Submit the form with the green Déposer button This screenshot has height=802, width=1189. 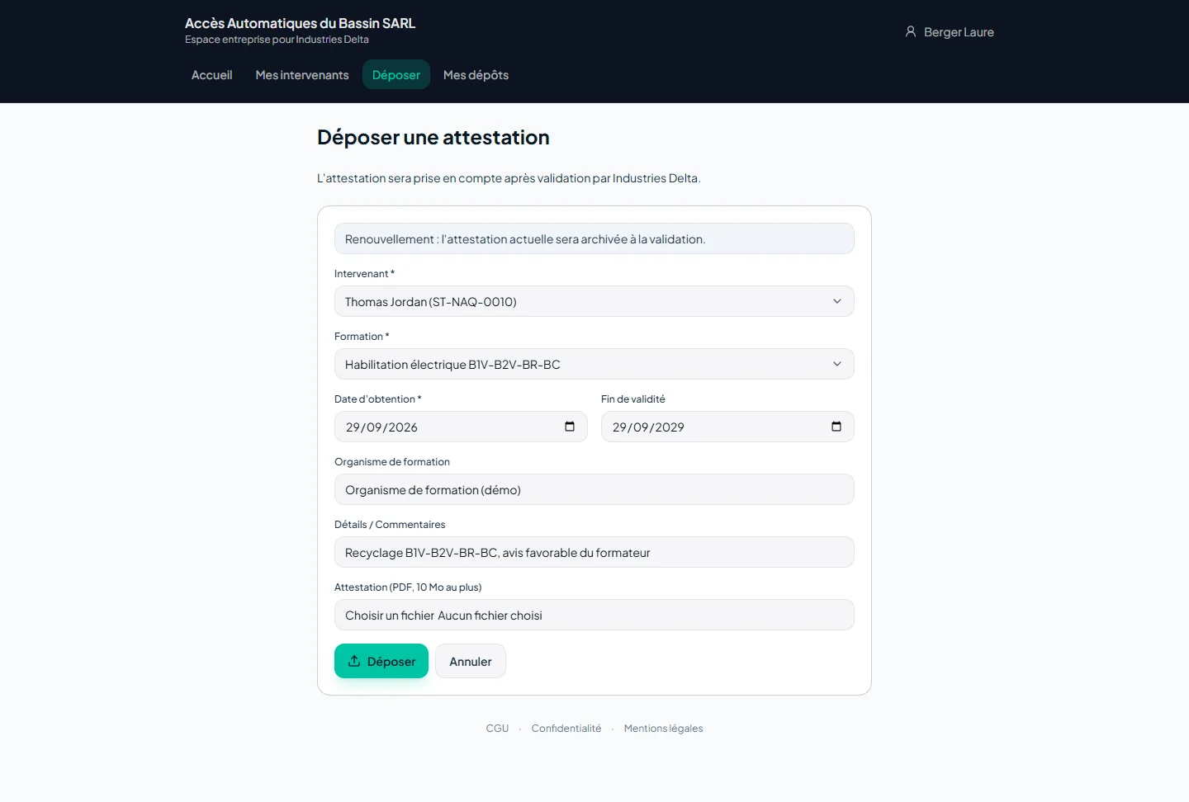381,661
